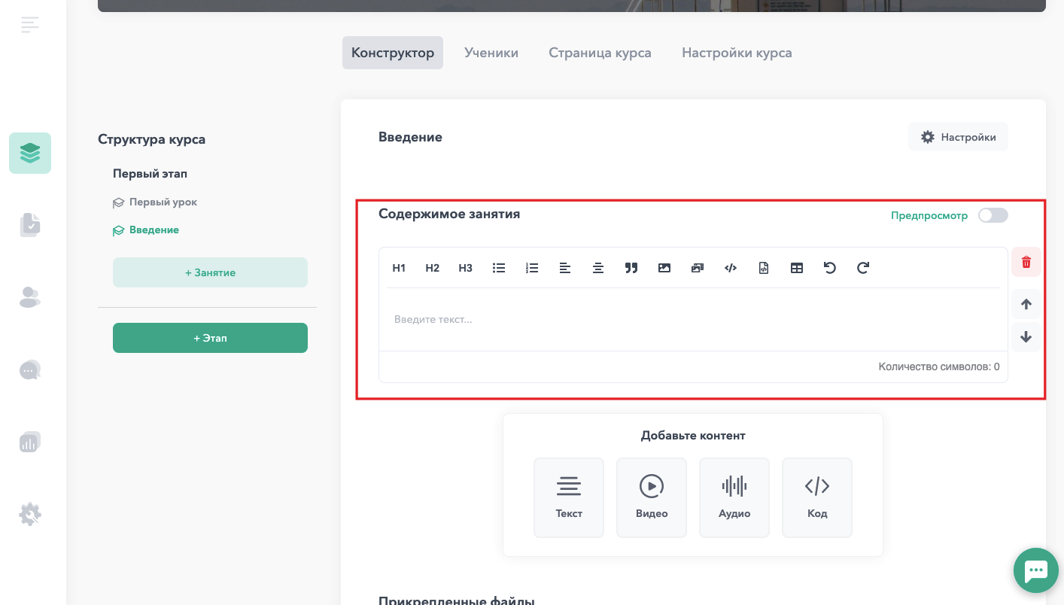Open the courses layers icon in sidebar
The height and width of the screenshot is (605, 1064).
tap(30, 154)
